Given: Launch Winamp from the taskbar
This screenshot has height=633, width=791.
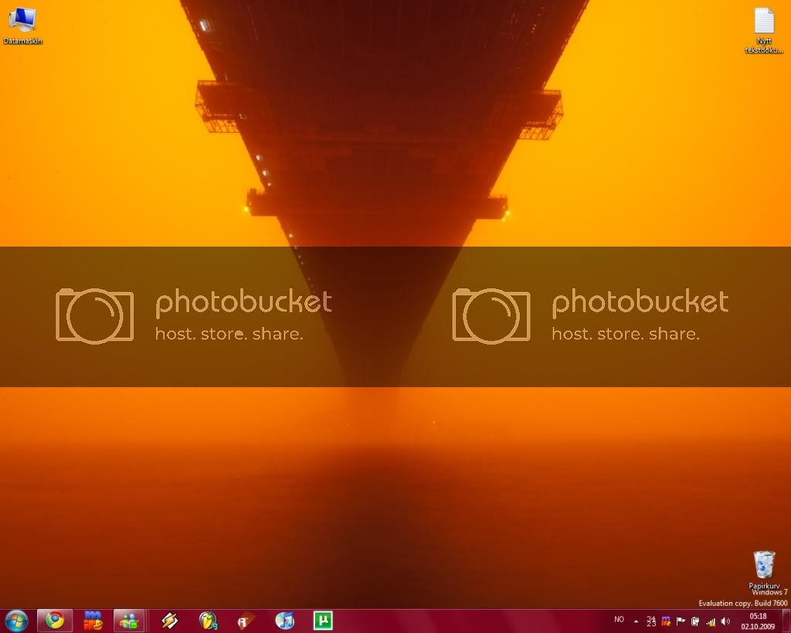Looking at the screenshot, I should 169,621.
